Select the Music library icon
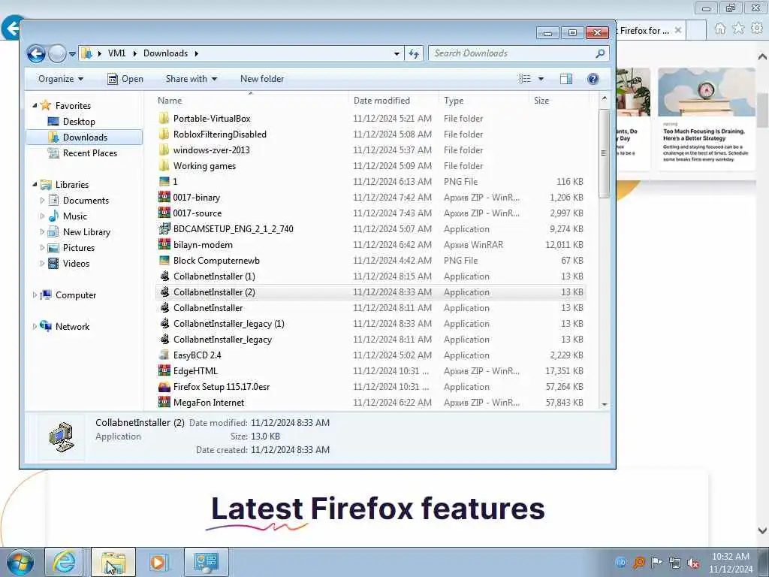The width and height of the screenshot is (769, 577). tap(53, 216)
